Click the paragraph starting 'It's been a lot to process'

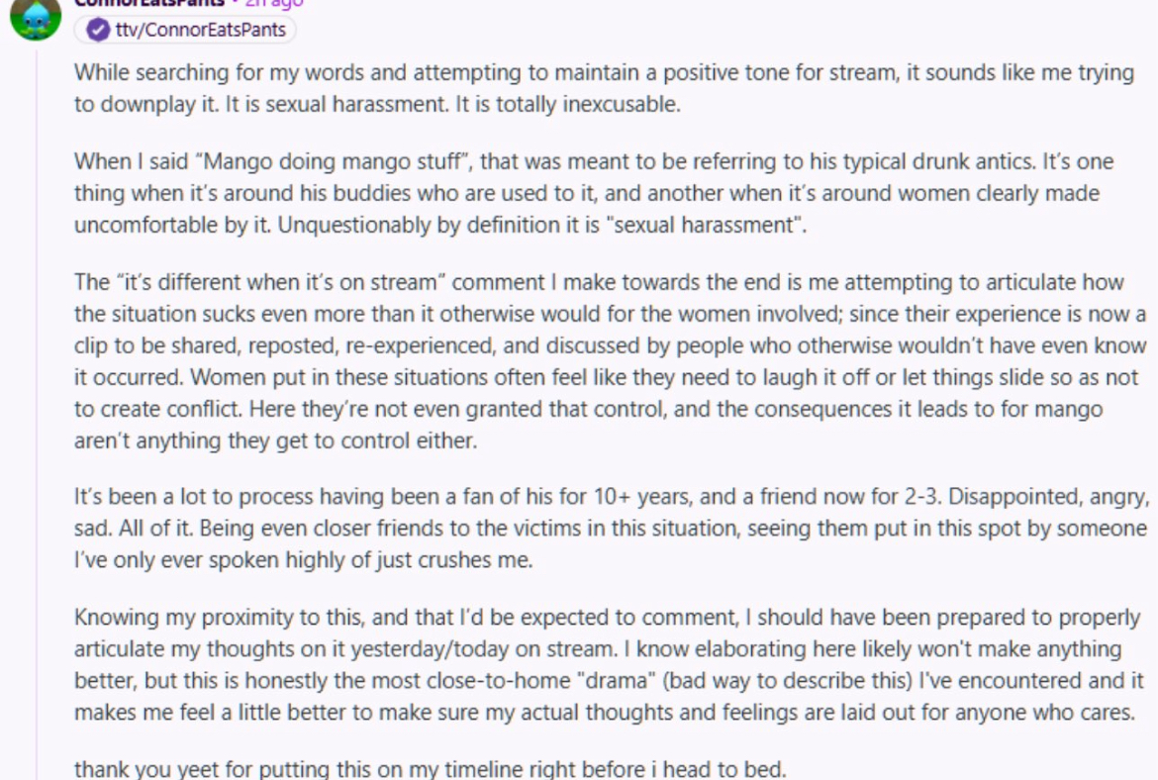pos(612,529)
